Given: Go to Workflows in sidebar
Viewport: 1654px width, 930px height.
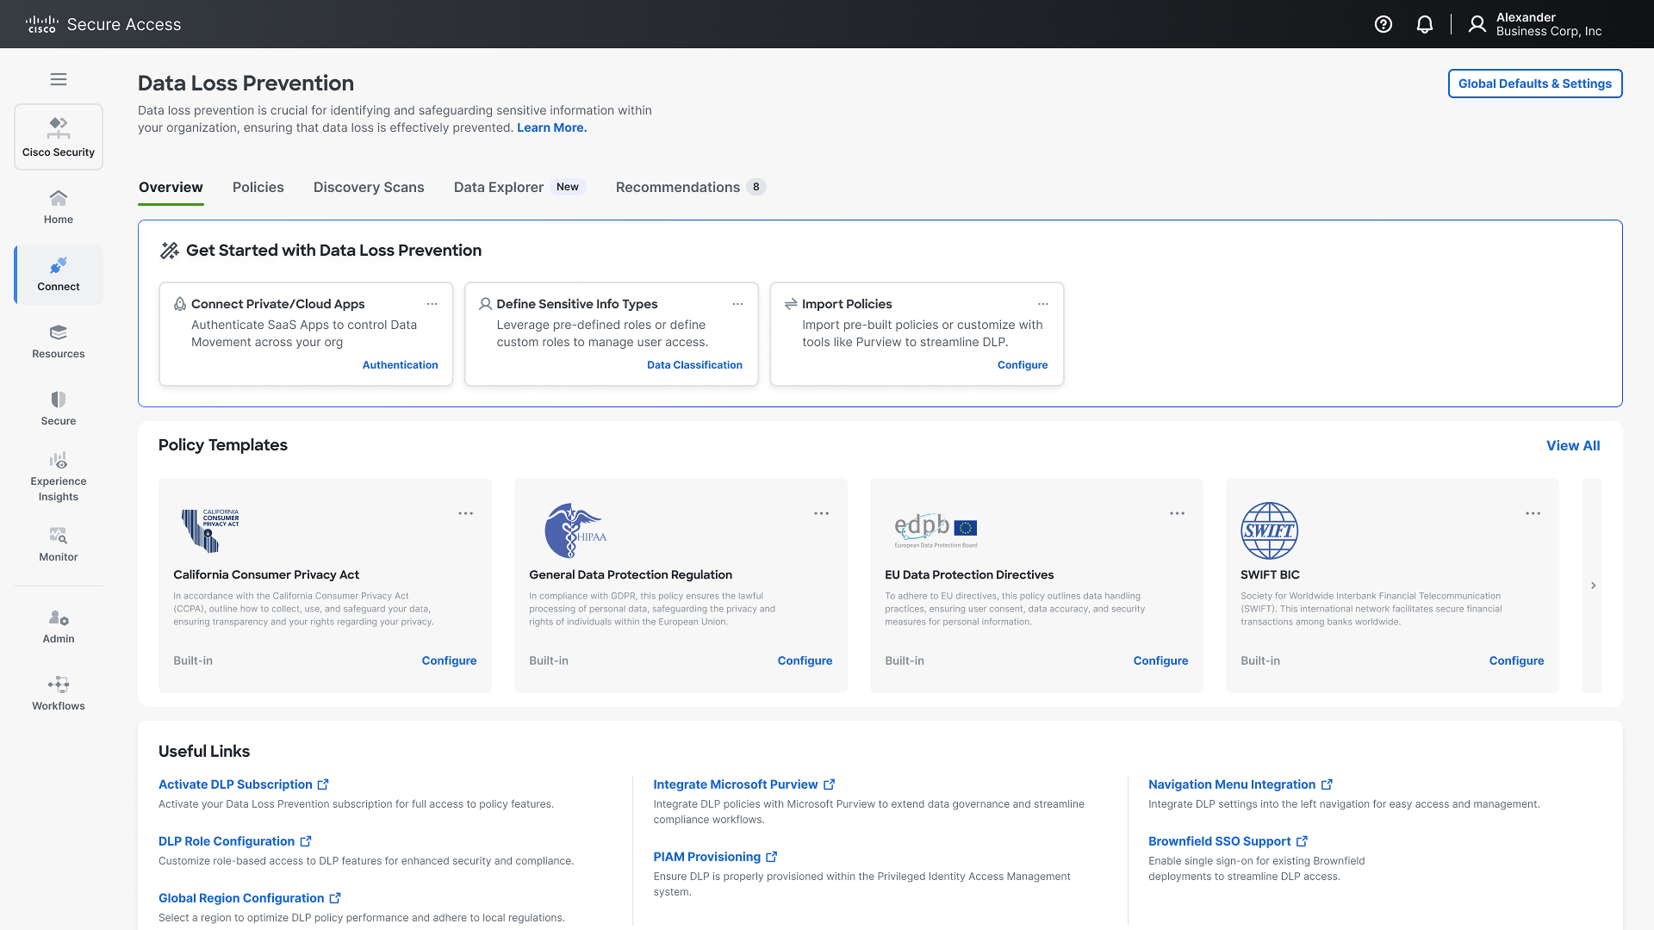Looking at the screenshot, I should (59, 693).
